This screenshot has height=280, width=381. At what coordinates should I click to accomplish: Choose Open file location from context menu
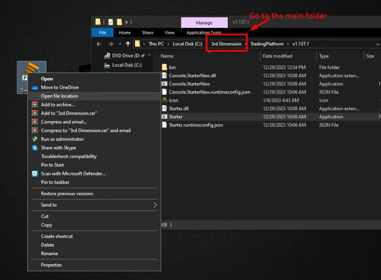click(59, 96)
